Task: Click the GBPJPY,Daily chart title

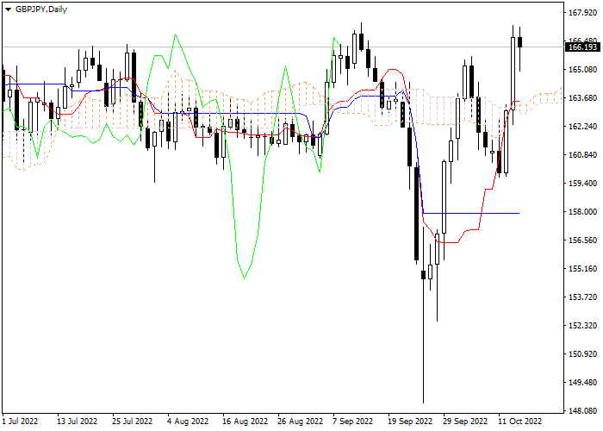Action: (x=41, y=9)
